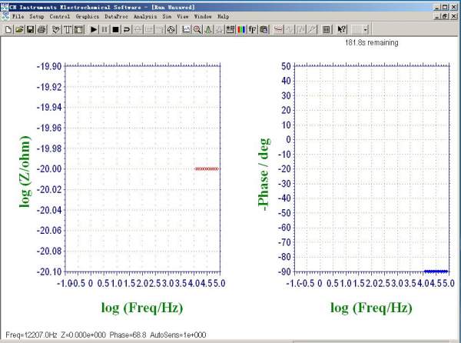461x343 pixels.
Task: Click right plot 'log (Freq/Hz)' axis title
Action: pyautogui.click(x=371, y=308)
